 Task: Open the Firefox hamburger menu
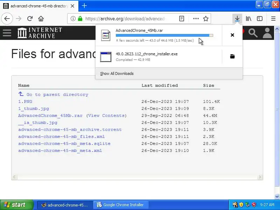tap(273, 19)
